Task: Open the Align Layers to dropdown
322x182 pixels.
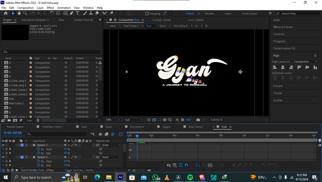Action: point(305,62)
